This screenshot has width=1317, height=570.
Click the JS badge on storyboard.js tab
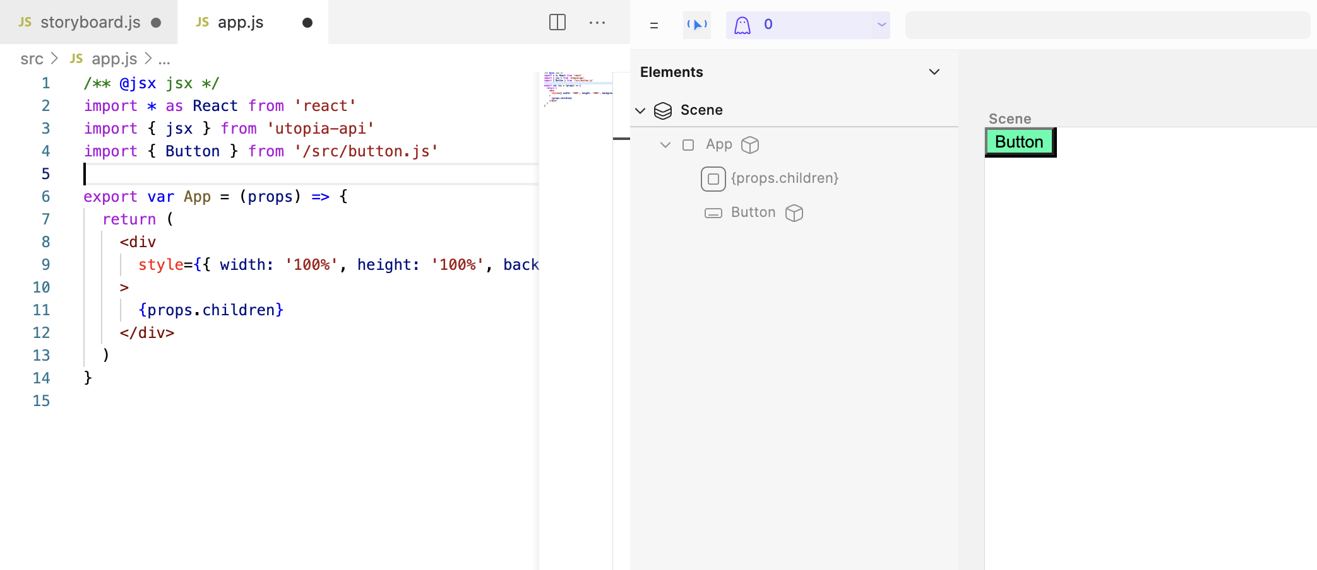(24, 22)
